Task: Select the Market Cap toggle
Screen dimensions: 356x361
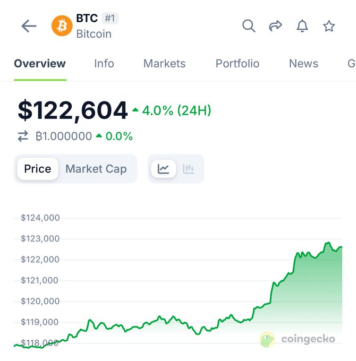Action: coord(96,169)
